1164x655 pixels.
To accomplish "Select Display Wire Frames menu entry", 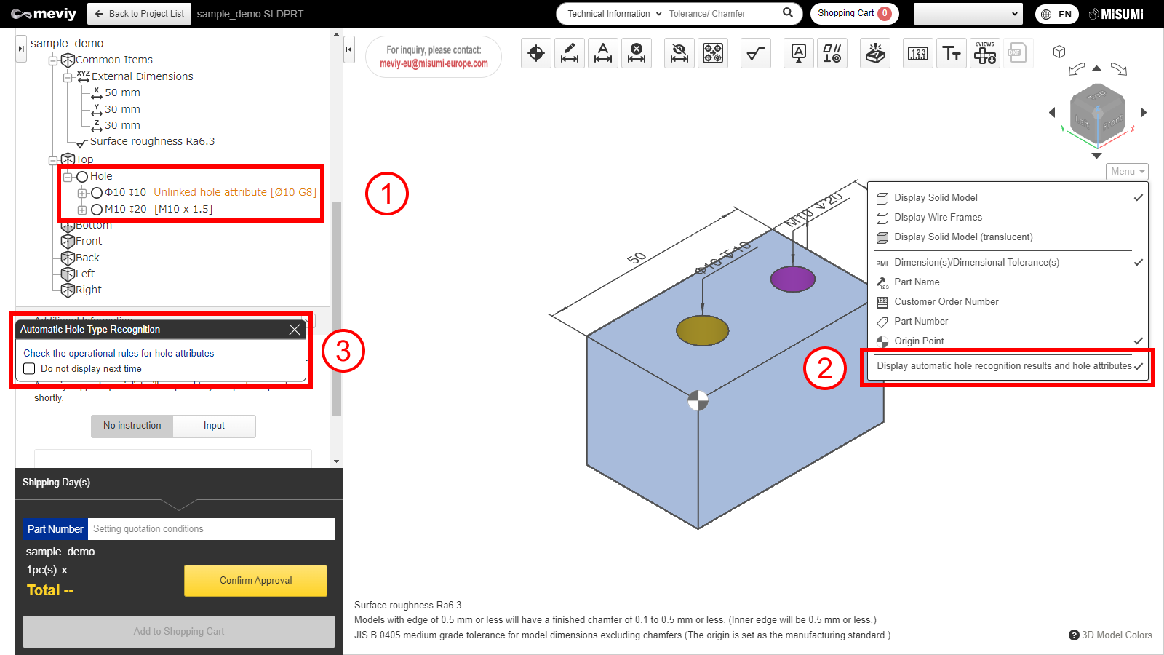I will pos(938,218).
